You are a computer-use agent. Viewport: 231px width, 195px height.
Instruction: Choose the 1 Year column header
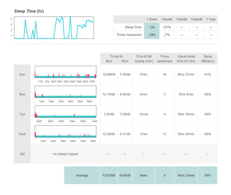(x=211, y=19)
